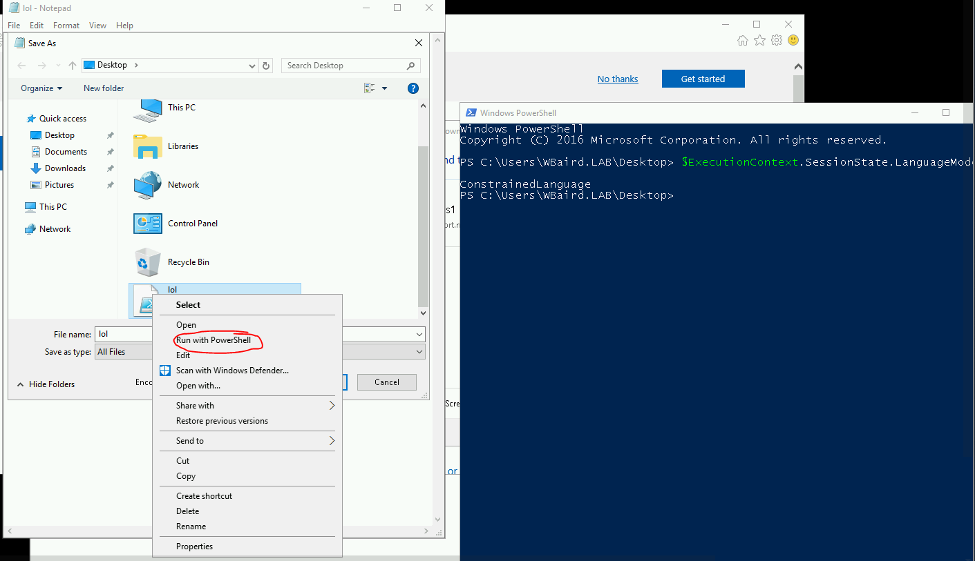Click the Refresh icon beside address bar
This screenshot has width=975, height=561.
[x=267, y=66]
